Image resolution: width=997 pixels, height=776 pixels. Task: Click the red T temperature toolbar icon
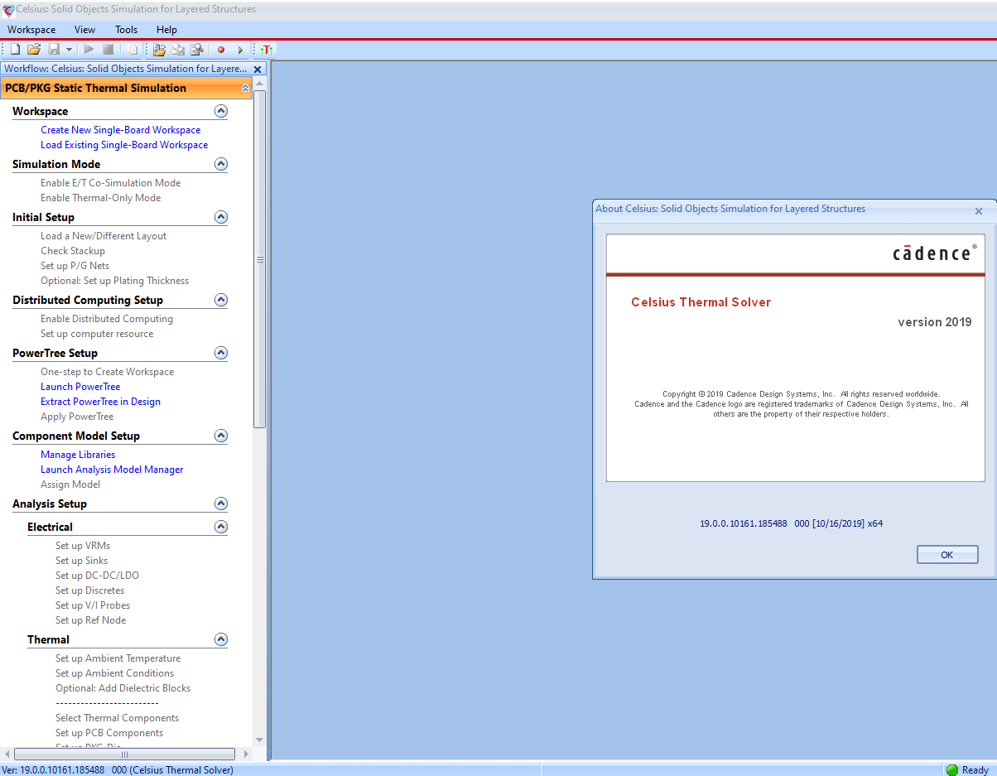[x=266, y=50]
